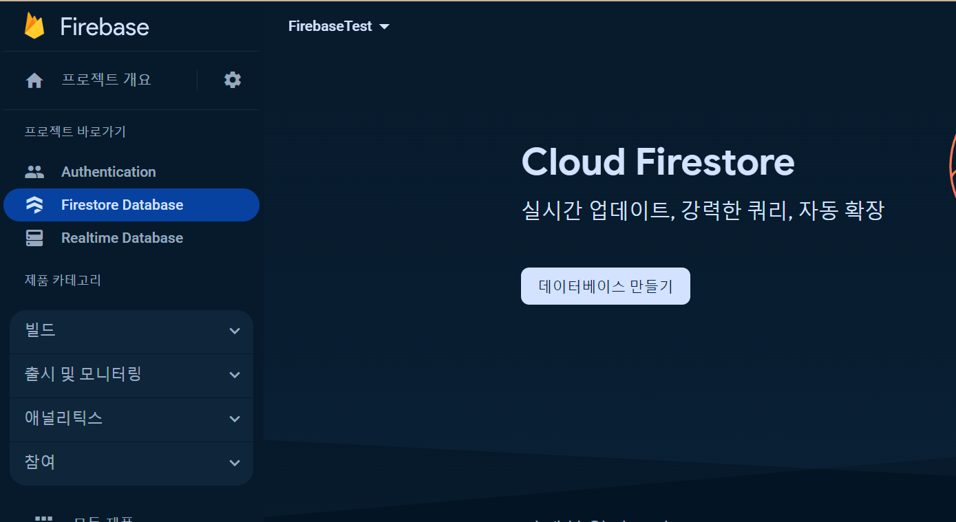Click the Firebase wordmark text
This screenshot has height=522, width=956.
click(105, 27)
